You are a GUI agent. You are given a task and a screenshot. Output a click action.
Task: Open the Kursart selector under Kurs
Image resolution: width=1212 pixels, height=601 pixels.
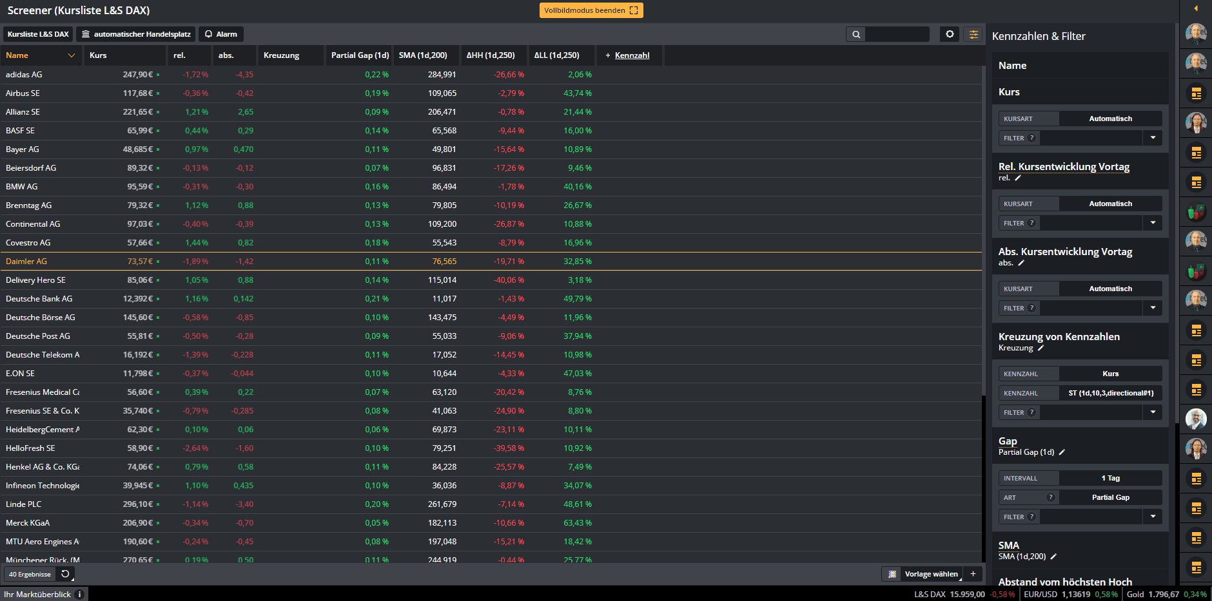point(1110,119)
